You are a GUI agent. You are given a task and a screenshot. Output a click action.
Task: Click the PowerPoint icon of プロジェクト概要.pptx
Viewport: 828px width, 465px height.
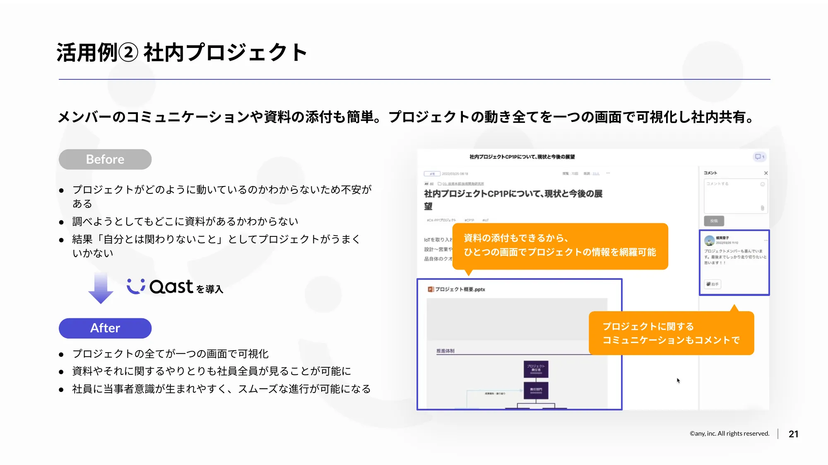click(x=431, y=289)
